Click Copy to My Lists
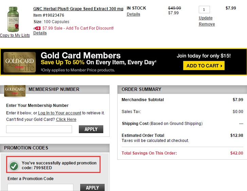 coord(15,35)
